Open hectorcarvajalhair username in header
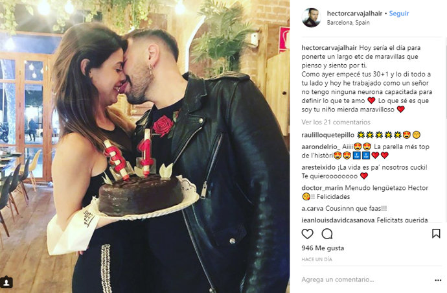 pyautogui.click(x=354, y=13)
